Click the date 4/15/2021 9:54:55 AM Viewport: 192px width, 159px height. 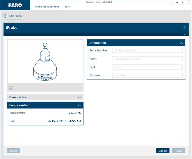click(64, 121)
